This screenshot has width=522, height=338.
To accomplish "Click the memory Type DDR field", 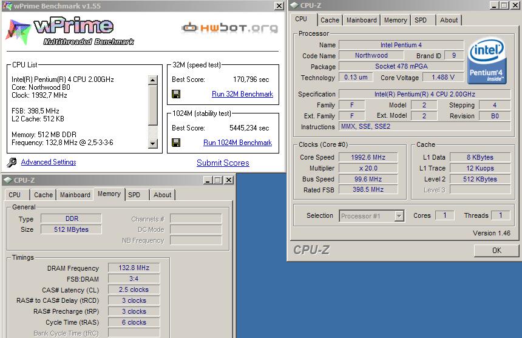I will click(x=71, y=218).
